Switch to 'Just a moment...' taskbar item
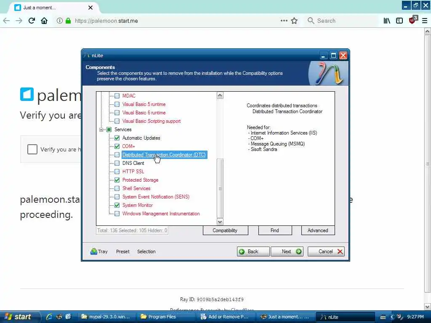The height and width of the screenshot is (323, 431). point(285,317)
